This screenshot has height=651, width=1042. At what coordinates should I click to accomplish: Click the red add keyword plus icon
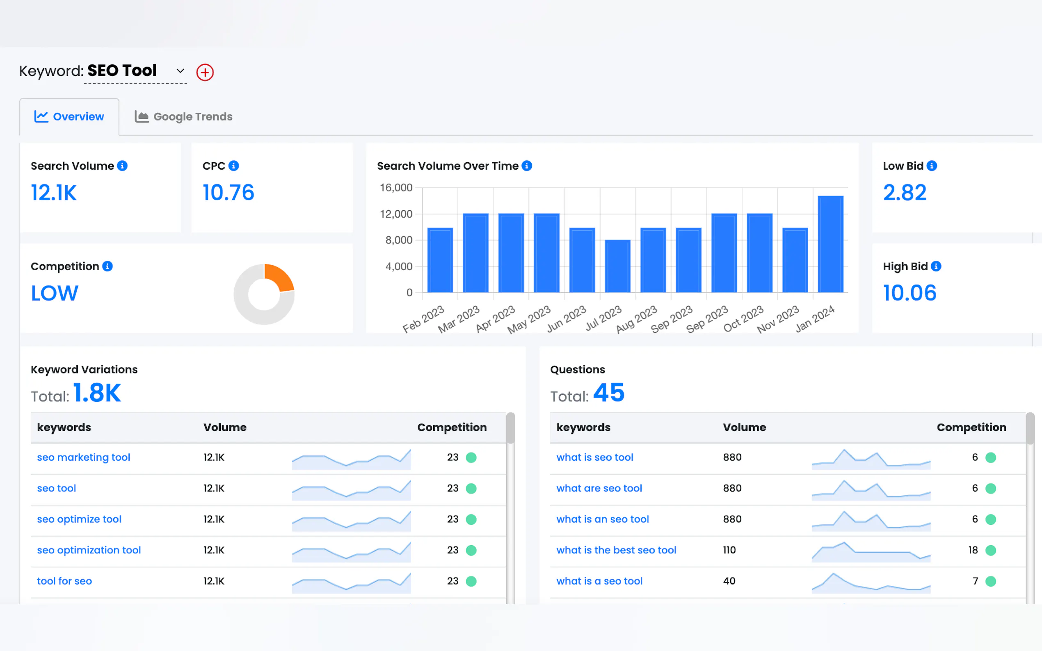click(205, 72)
